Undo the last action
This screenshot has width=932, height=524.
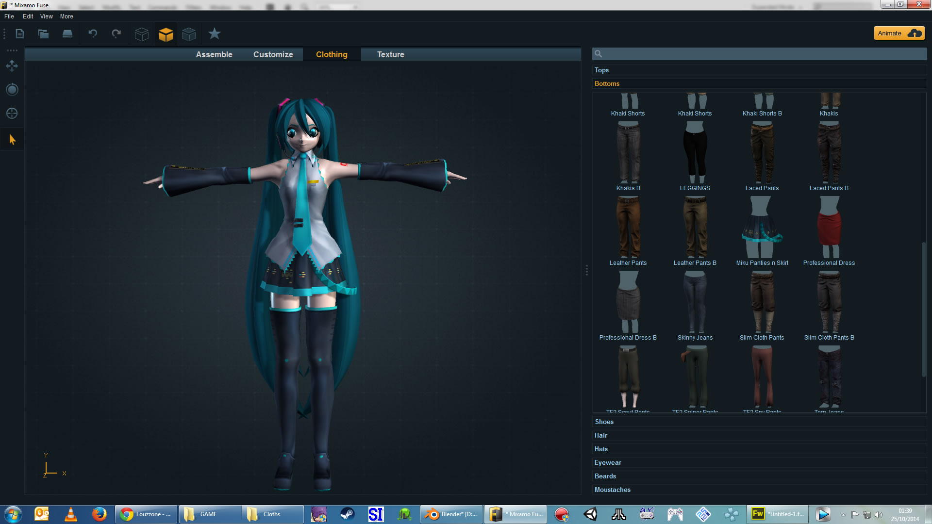(x=93, y=33)
